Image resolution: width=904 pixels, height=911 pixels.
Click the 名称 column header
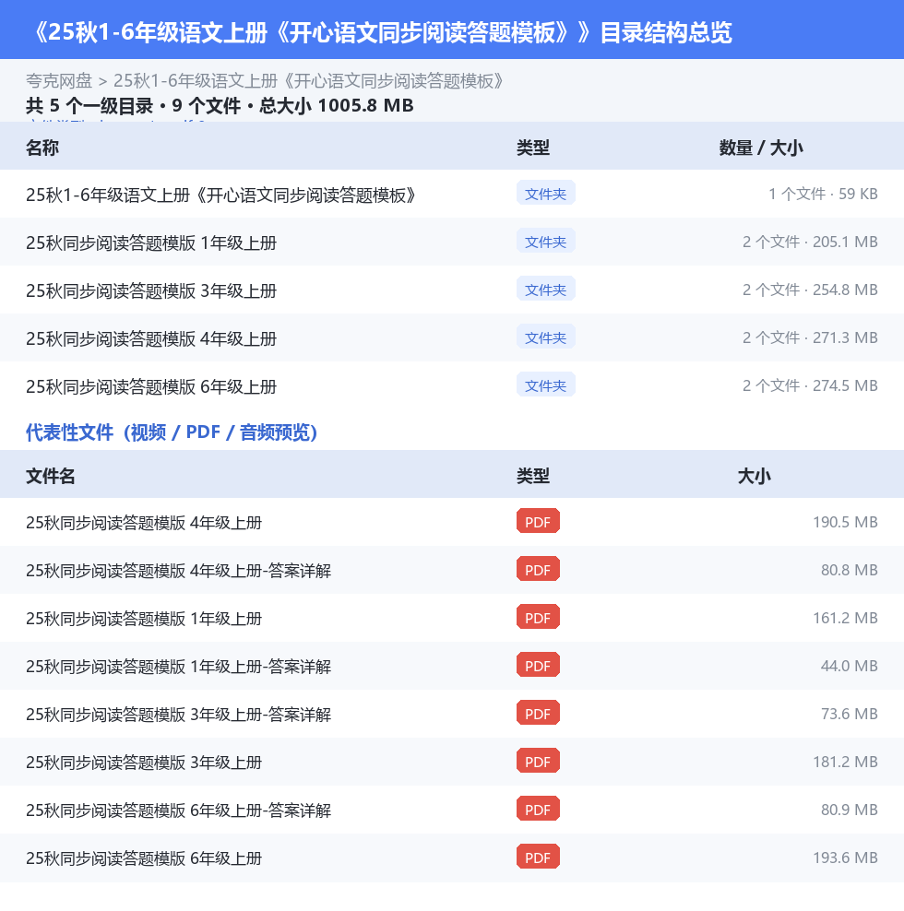42,148
